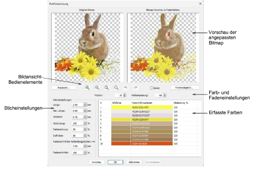Confirm with the OK button
The image size is (253, 173).
[x=115, y=162]
